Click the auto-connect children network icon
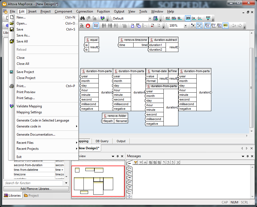The height and width of the screenshot is (207, 257). tap(193, 26)
